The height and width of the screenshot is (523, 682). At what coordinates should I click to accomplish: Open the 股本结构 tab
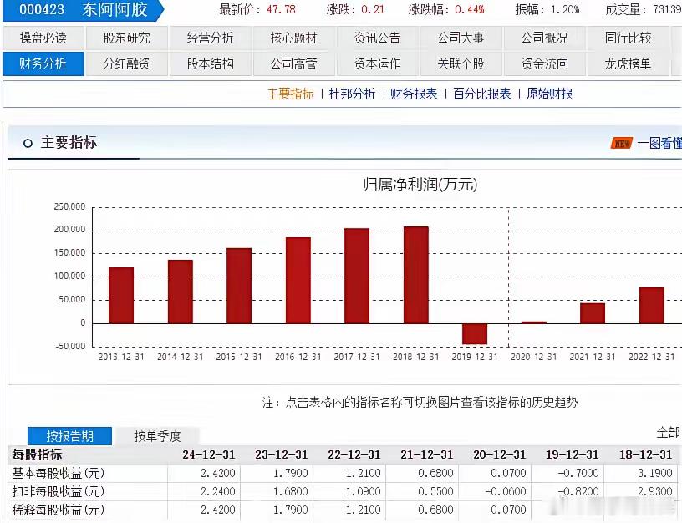pos(210,63)
